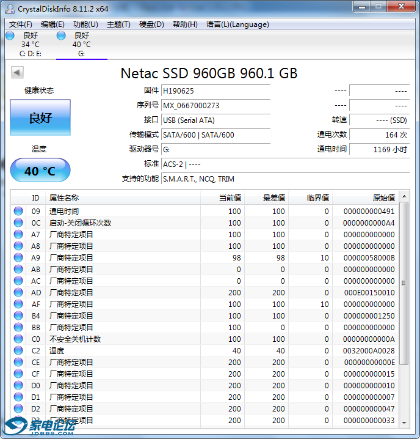Click the 临界值 column header
This screenshot has height=439, width=420.
coord(310,198)
